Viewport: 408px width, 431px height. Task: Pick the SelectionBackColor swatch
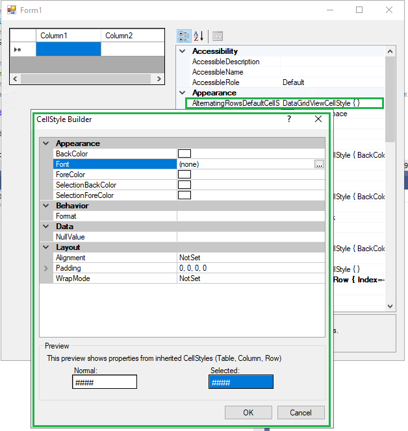coord(185,185)
